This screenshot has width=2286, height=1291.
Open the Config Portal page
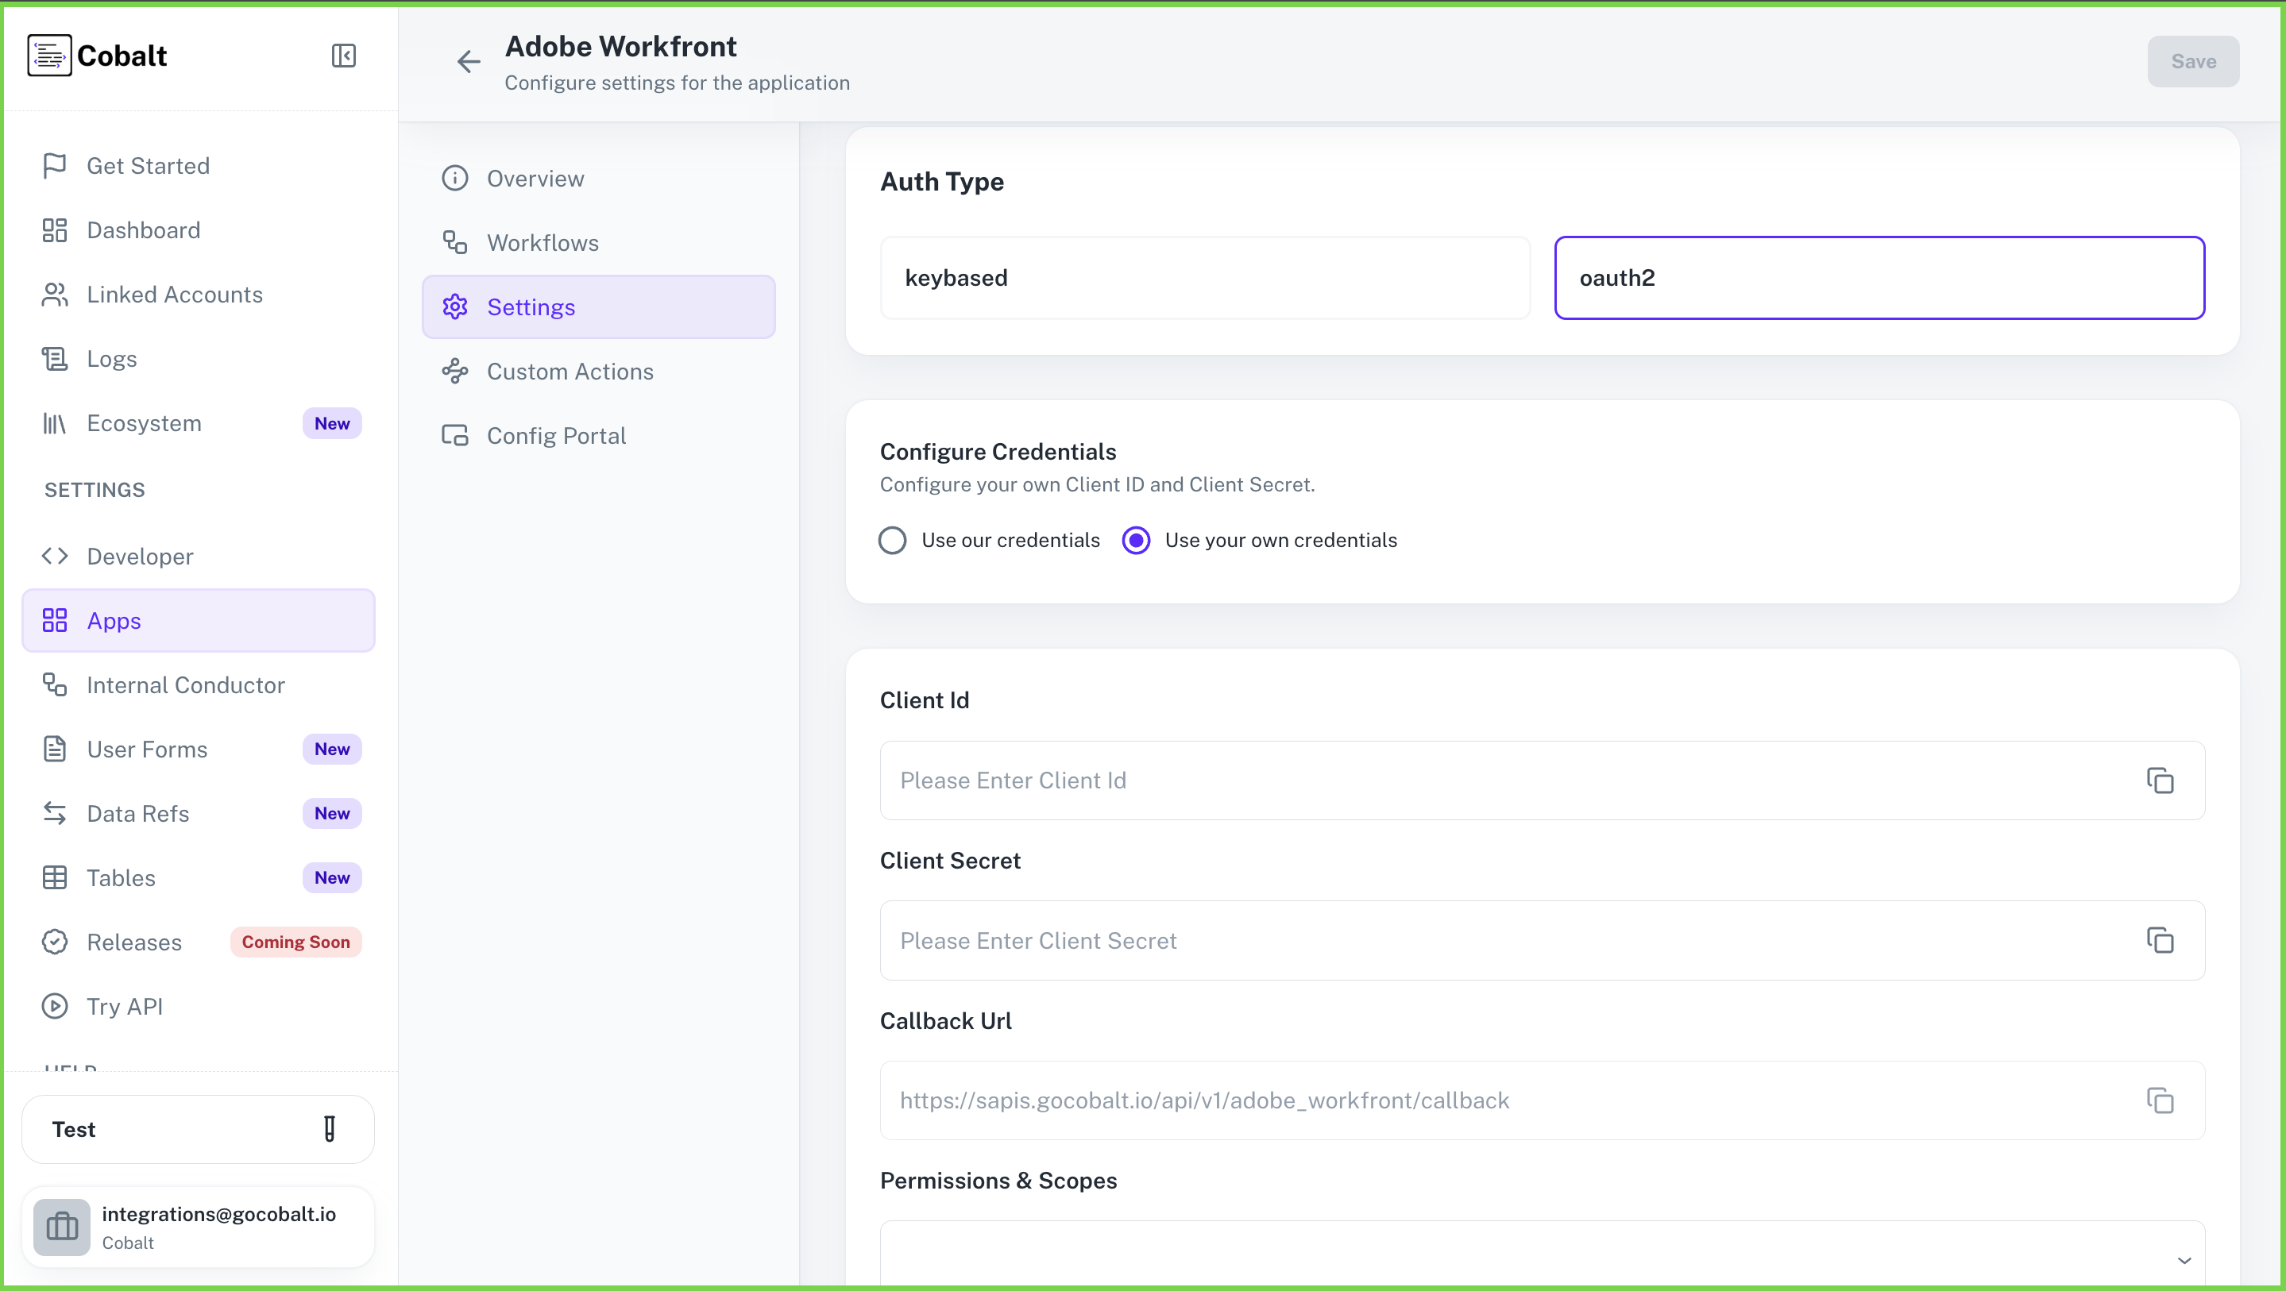pos(557,435)
